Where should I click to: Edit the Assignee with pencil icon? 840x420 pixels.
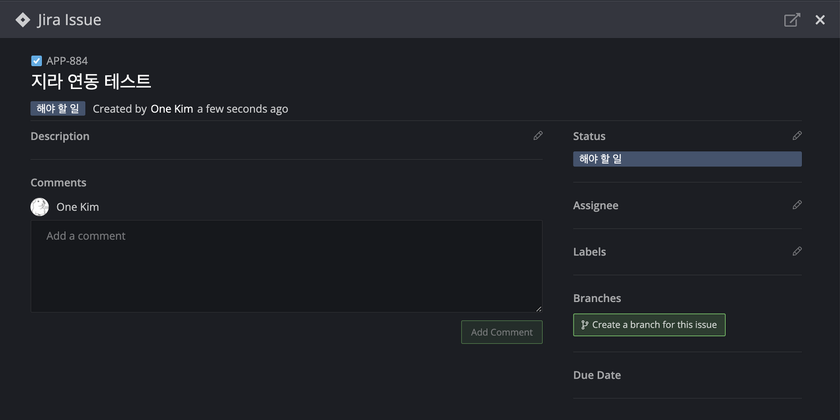click(x=797, y=205)
